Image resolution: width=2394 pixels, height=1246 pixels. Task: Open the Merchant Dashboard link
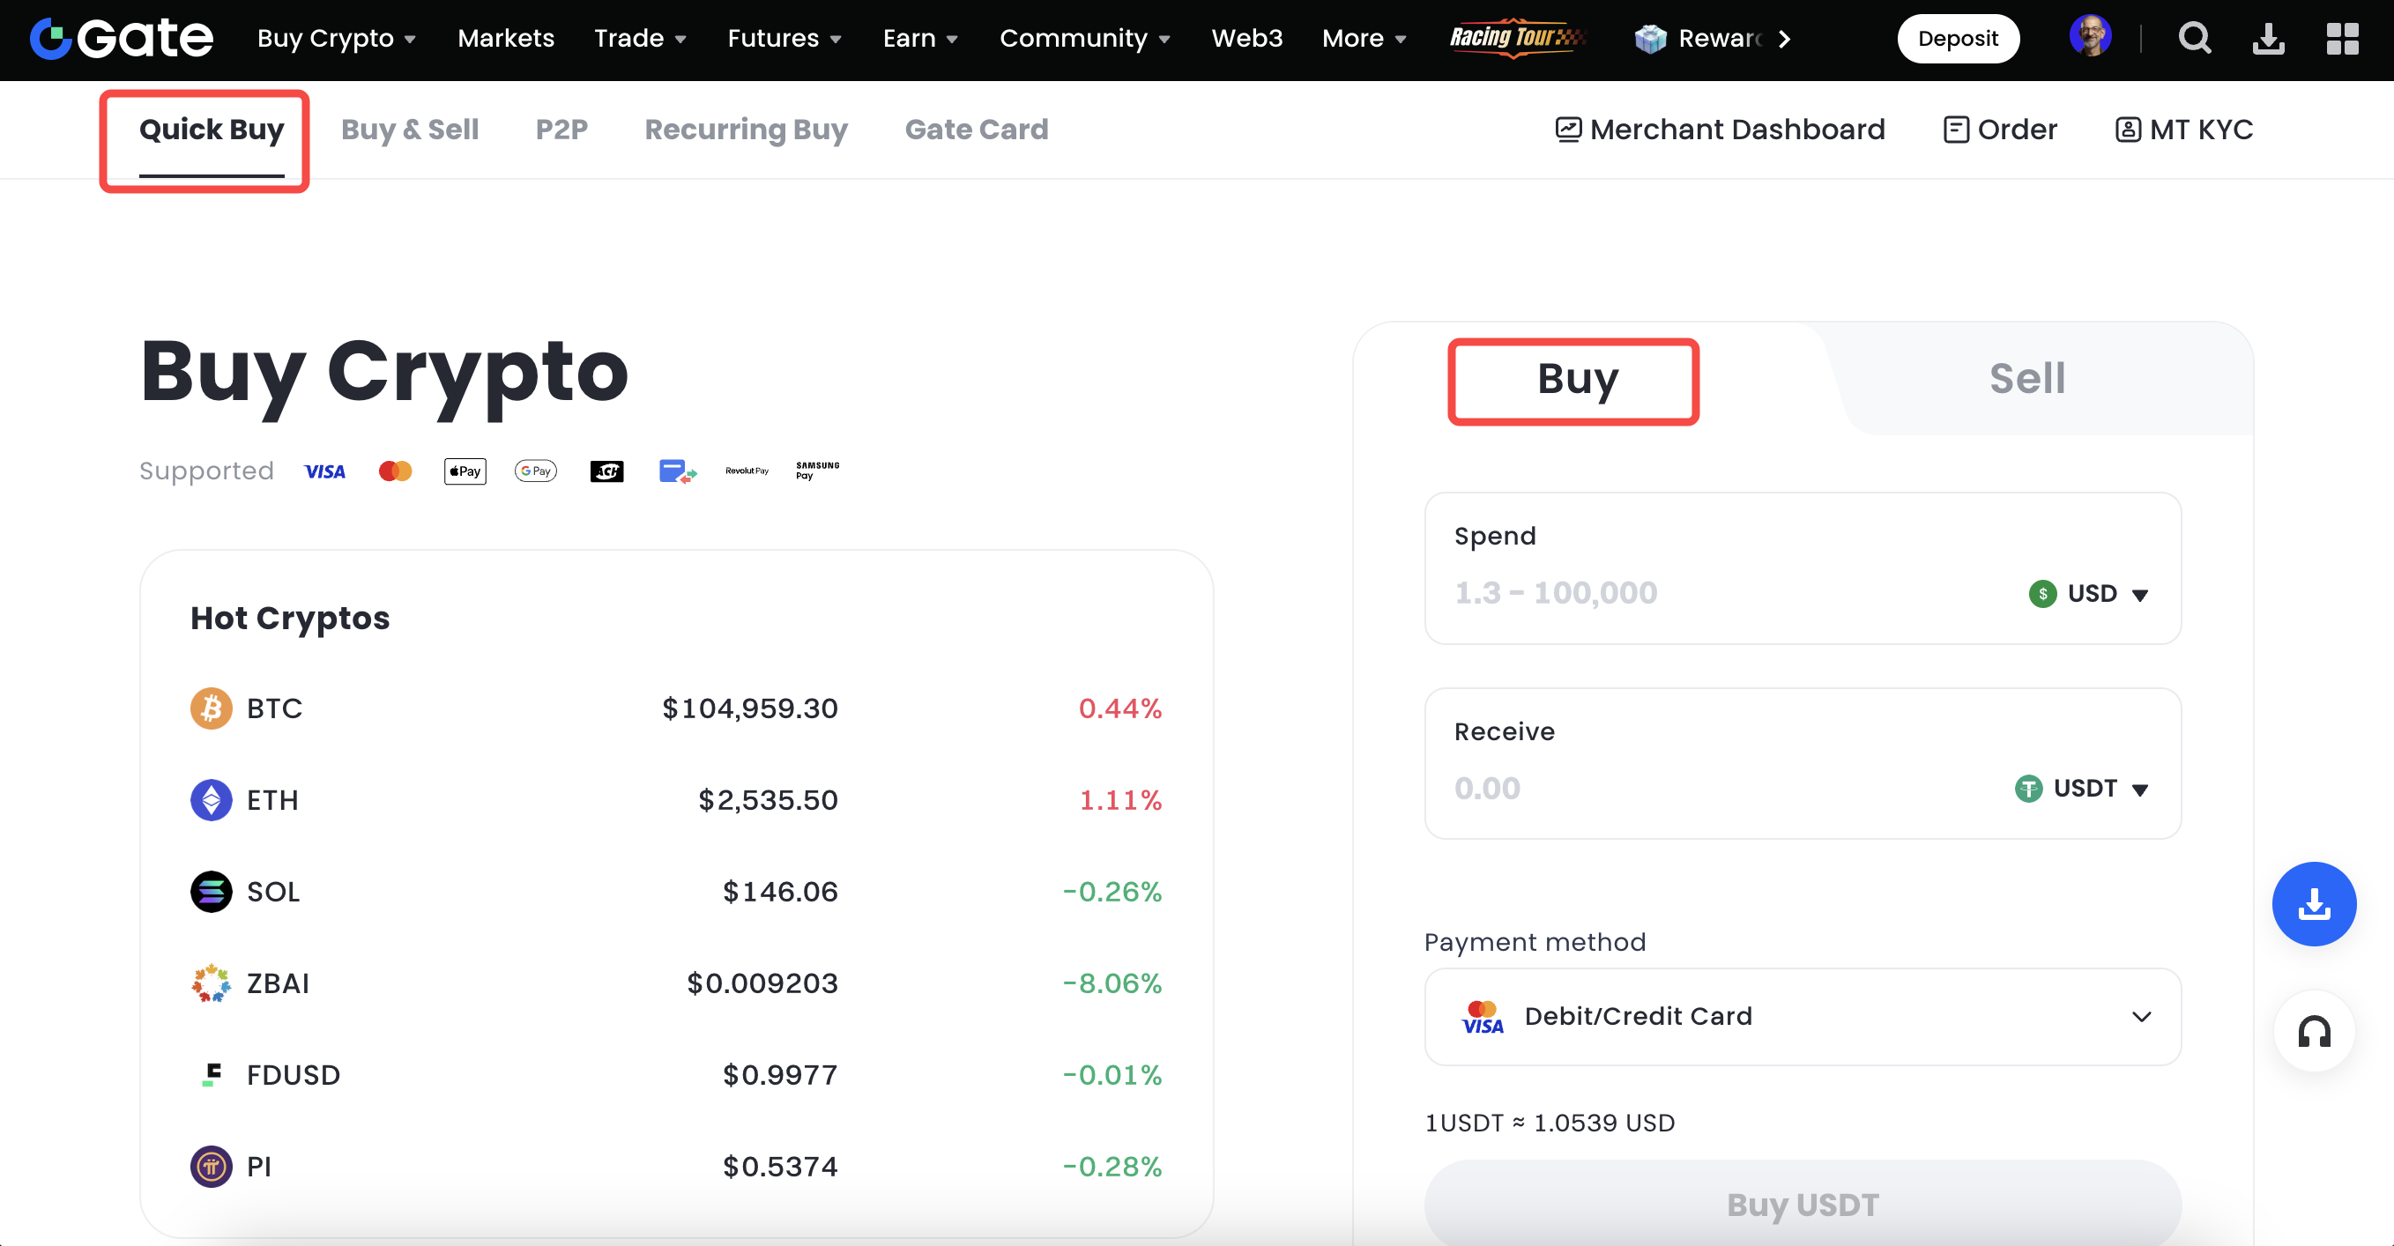click(x=1721, y=130)
